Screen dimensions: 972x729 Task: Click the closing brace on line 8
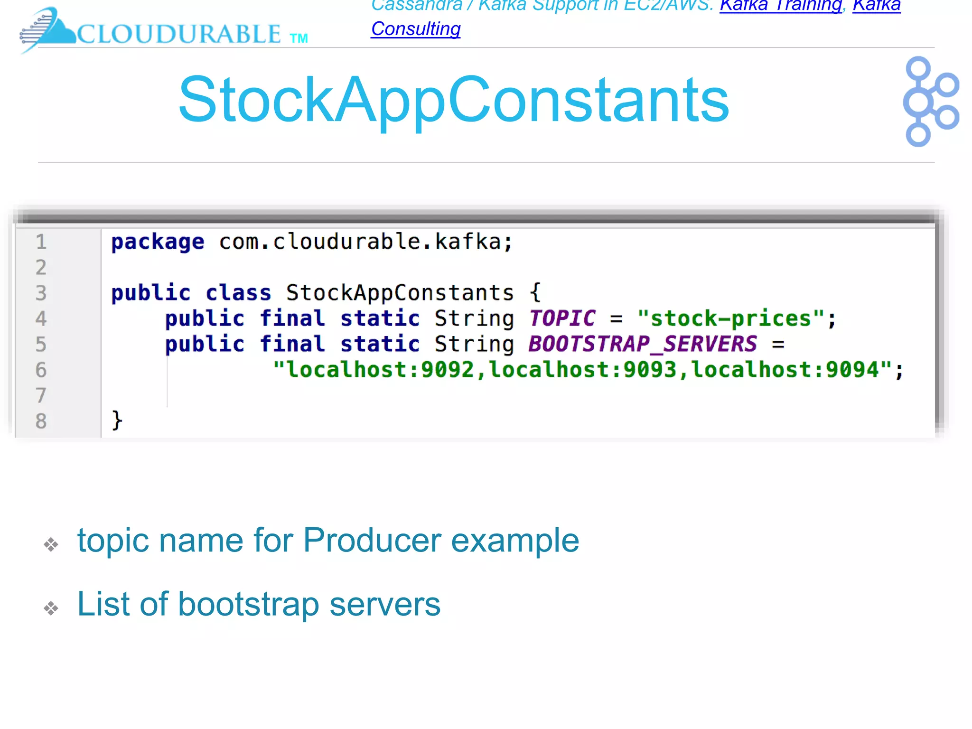[117, 421]
